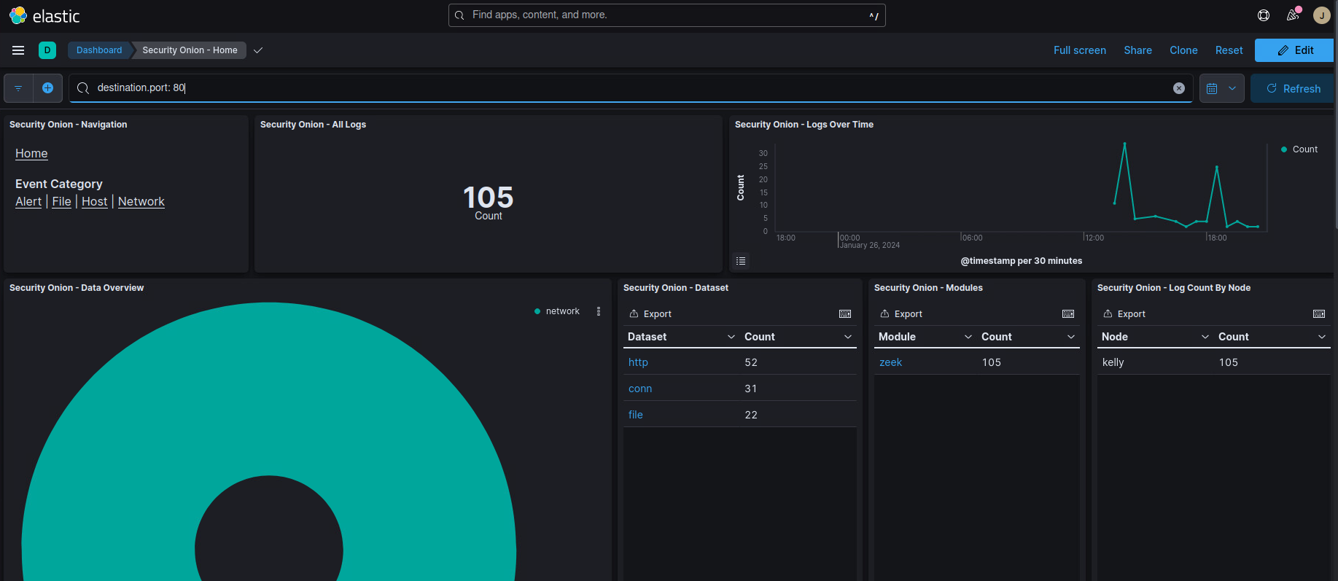Toggle density display in Dataset table
Image resolution: width=1338 pixels, height=581 pixels.
(845, 314)
